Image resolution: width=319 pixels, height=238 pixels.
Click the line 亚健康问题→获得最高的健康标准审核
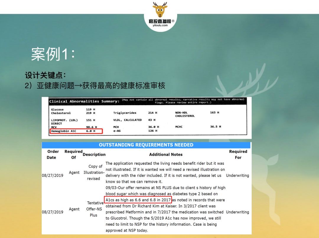coord(95,85)
